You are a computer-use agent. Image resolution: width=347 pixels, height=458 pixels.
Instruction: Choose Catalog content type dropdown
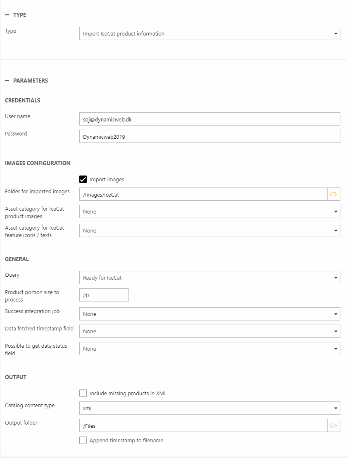(x=209, y=408)
